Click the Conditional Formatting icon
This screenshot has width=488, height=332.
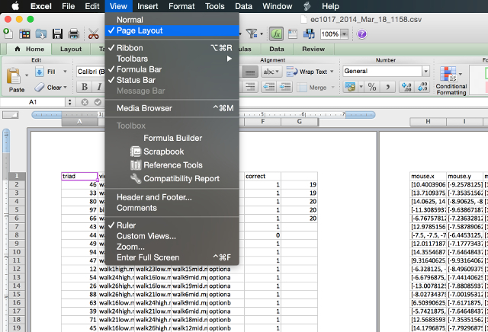(448, 74)
